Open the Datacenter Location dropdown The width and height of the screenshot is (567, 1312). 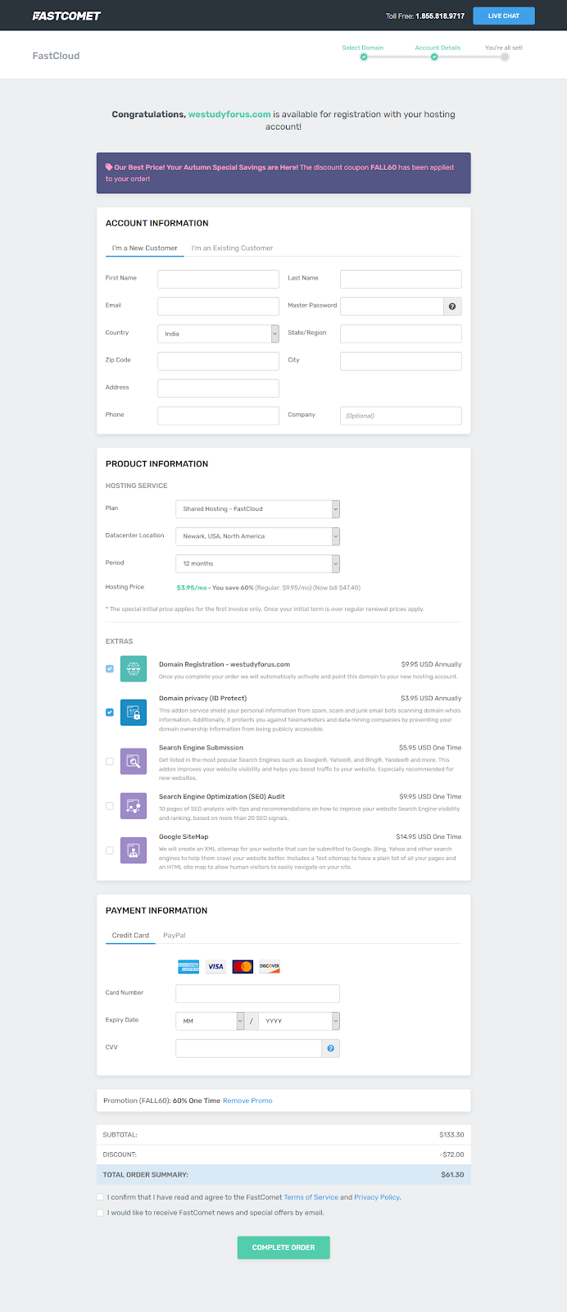258,536
